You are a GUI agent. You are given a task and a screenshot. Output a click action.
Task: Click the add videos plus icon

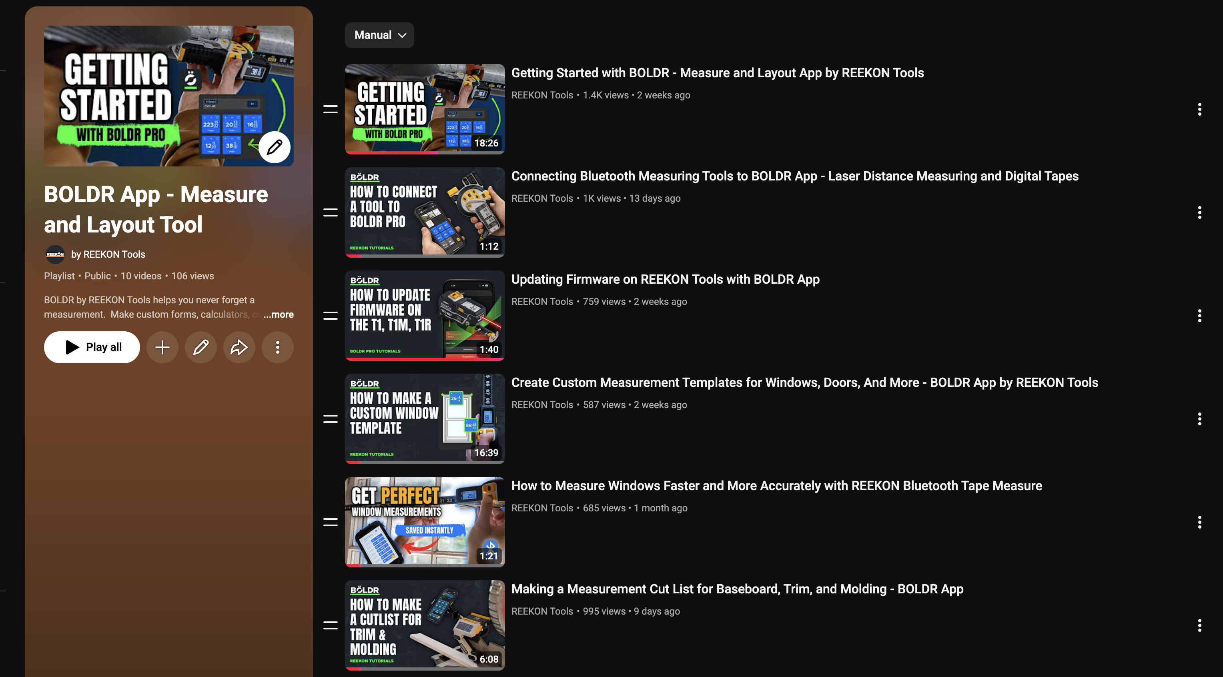click(x=162, y=347)
